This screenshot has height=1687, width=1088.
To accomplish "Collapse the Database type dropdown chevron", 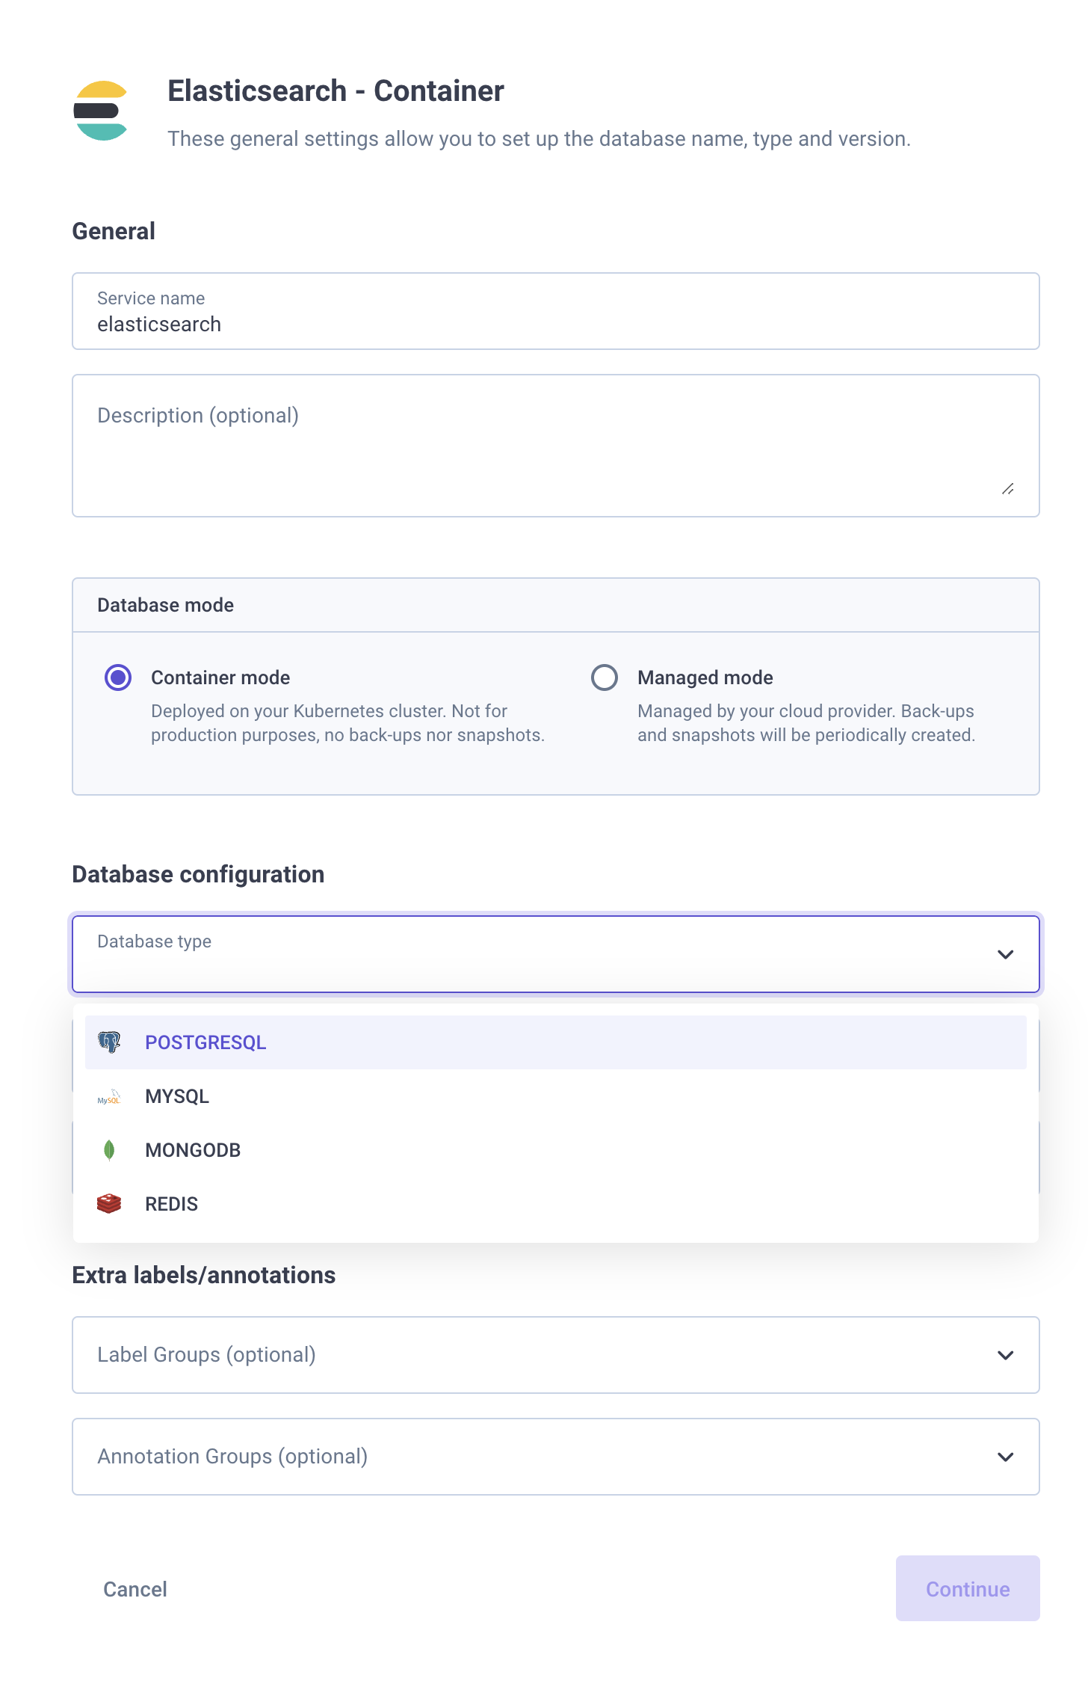I will [x=1005, y=954].
